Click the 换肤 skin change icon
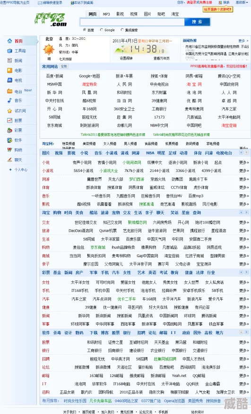251x414 pixels. 220,2
